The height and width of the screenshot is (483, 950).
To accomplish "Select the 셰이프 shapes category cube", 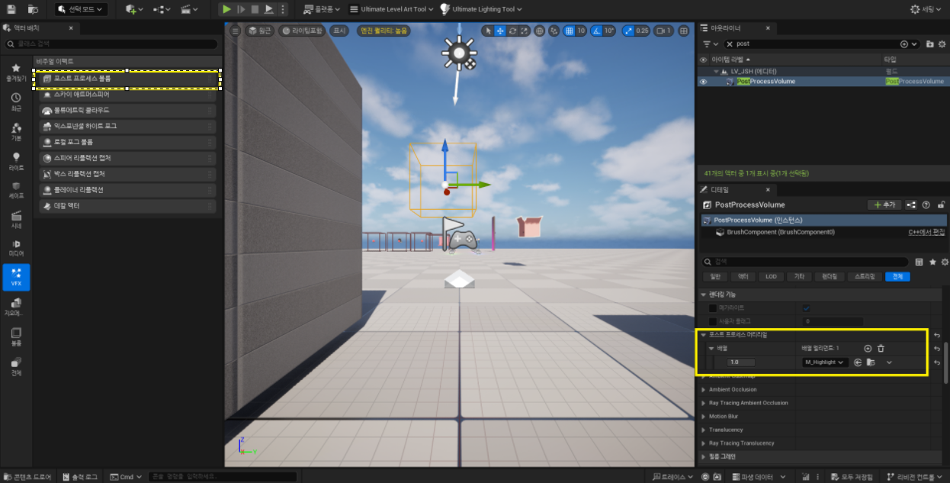I will (16, 189).
